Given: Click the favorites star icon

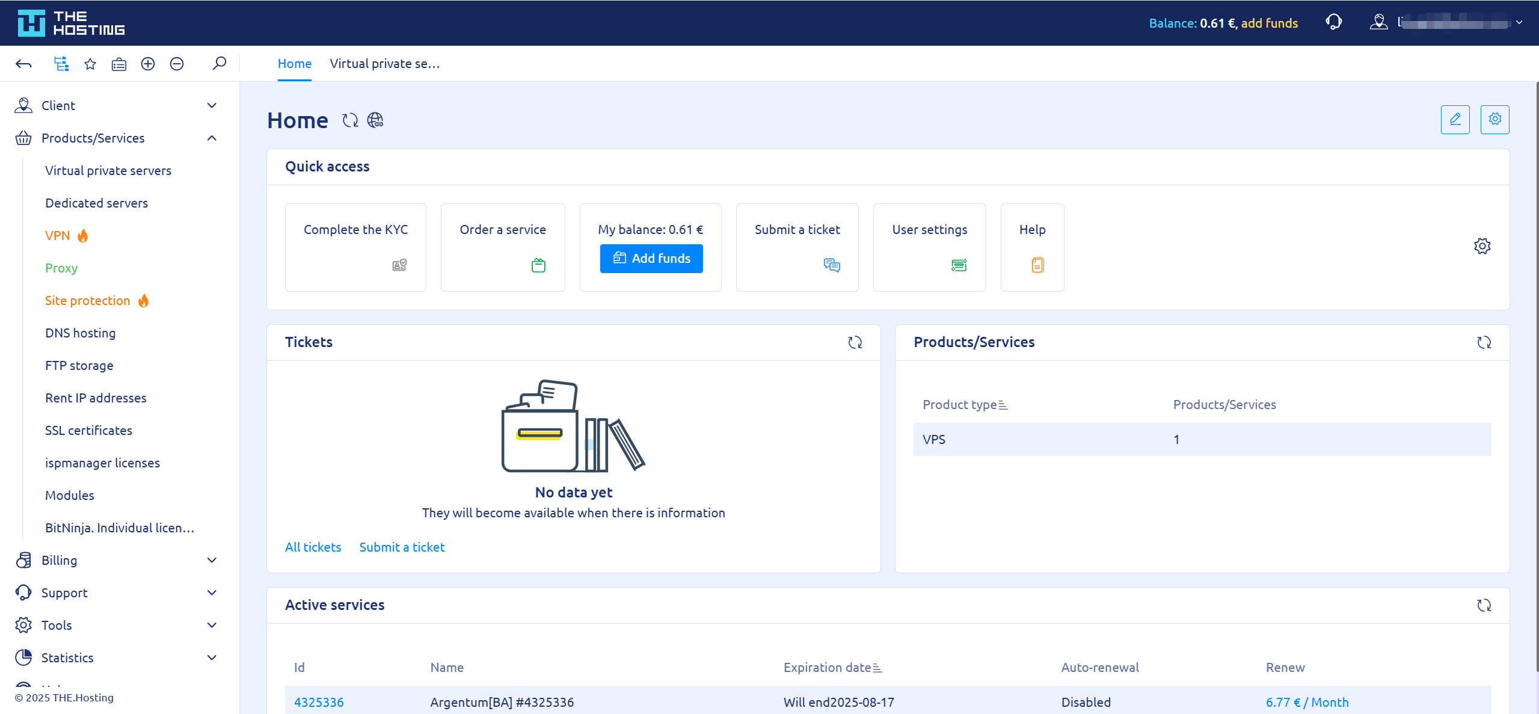Looking at the screenshot, I should [90, 64].
